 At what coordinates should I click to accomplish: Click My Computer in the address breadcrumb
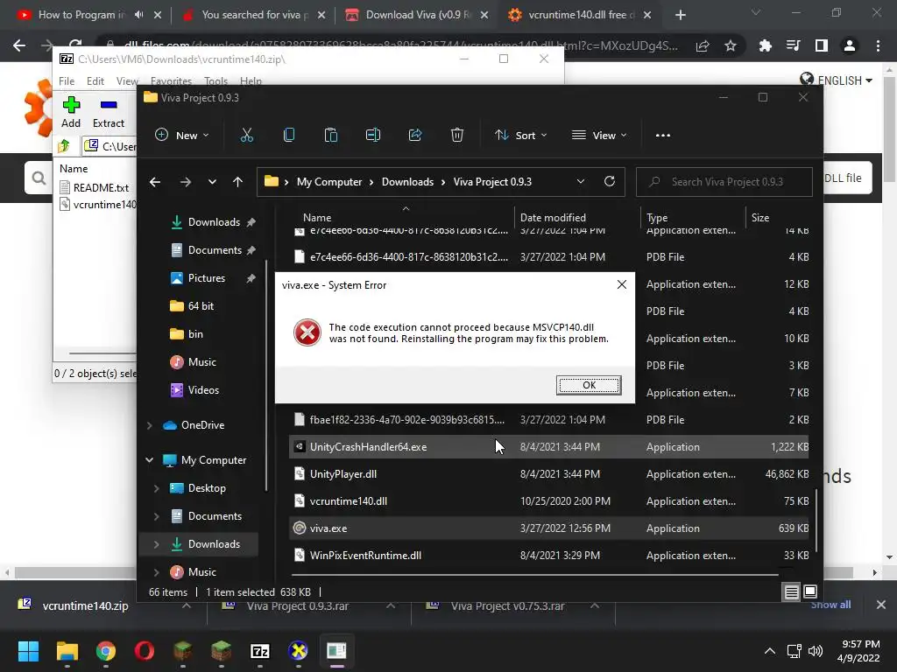329,182
